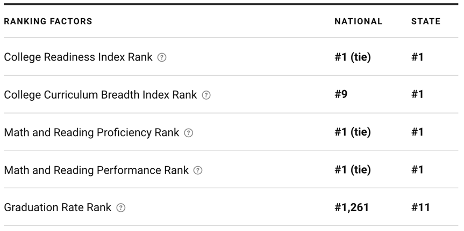Select the National column header
The height and width of the screenshot is (231, 464).
[359, 21]
